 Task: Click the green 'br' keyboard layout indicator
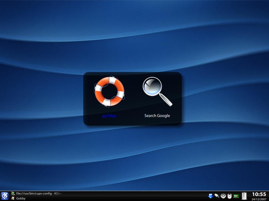[x=236, y=196]
